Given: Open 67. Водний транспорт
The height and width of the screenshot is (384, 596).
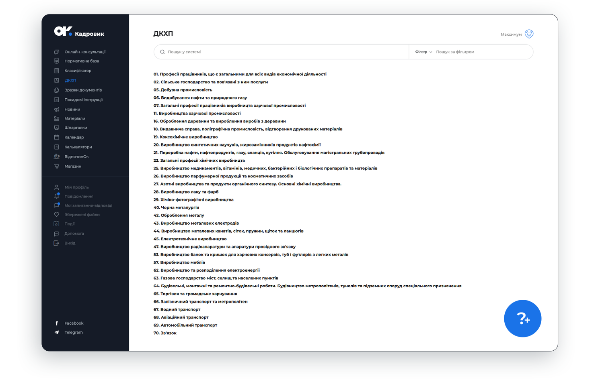Looking at the screenshot, I should 177,309.
